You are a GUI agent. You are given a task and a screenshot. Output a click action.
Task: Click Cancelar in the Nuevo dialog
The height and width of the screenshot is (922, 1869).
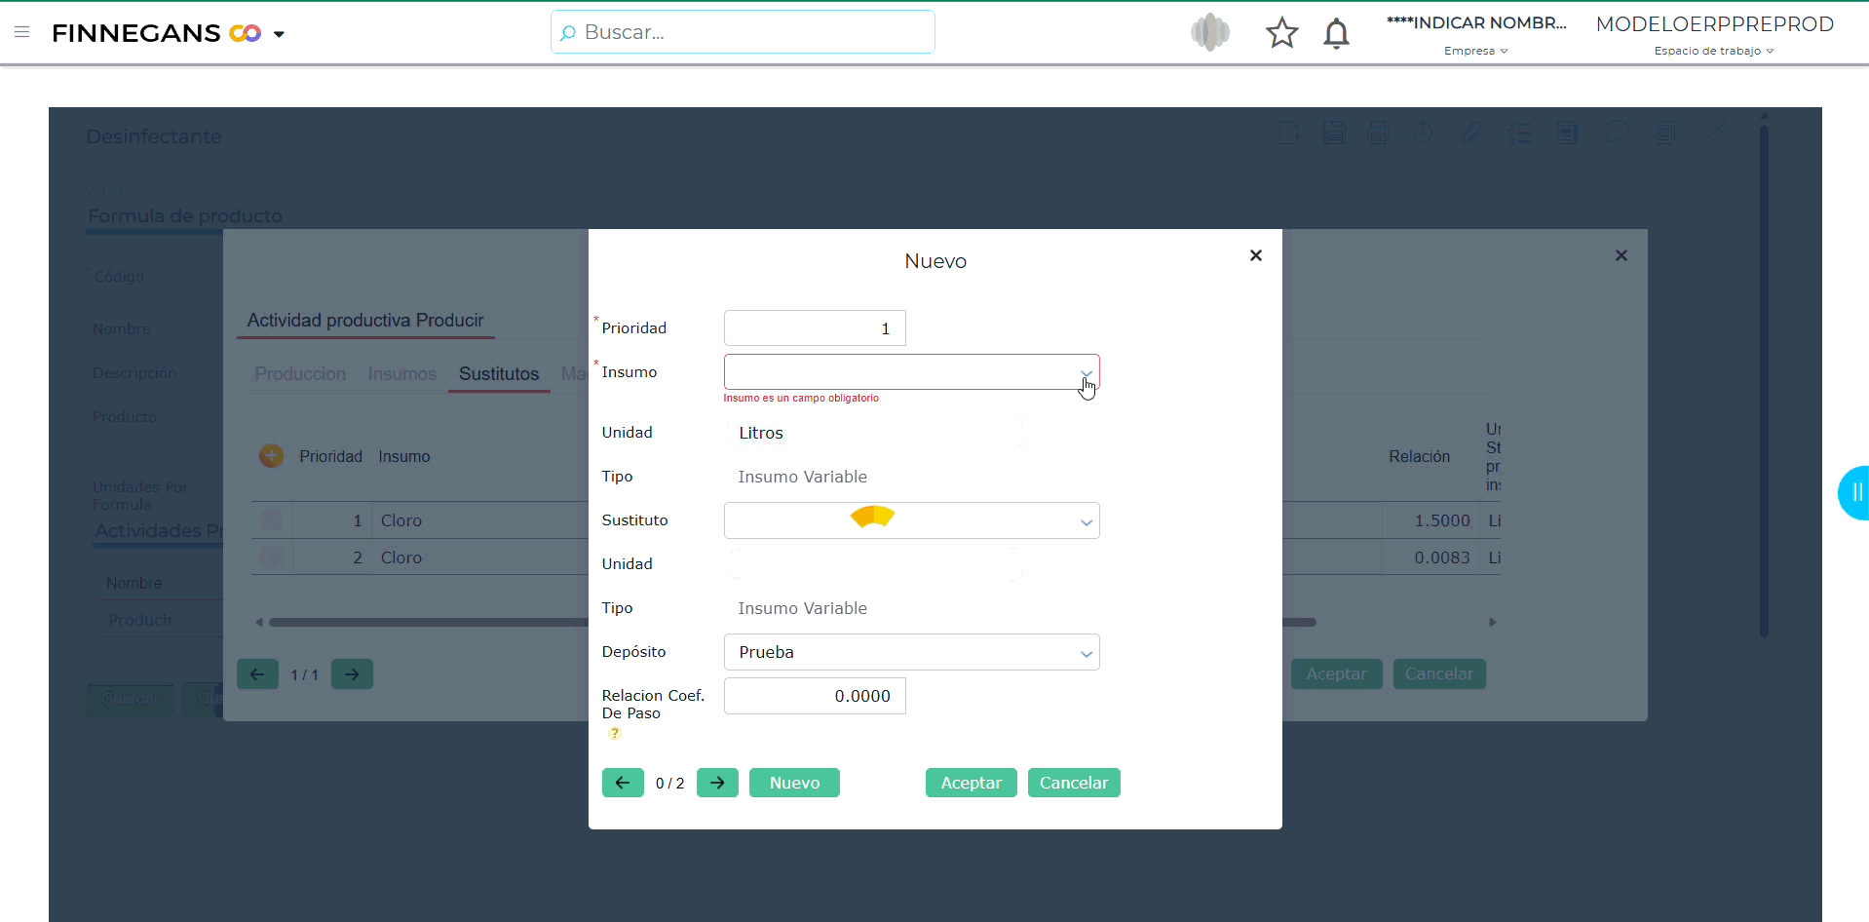tap(1074, 783)
